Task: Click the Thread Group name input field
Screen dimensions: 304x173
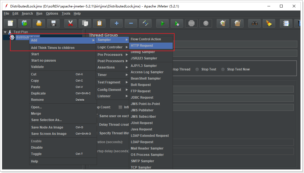Action: (235, 44)
